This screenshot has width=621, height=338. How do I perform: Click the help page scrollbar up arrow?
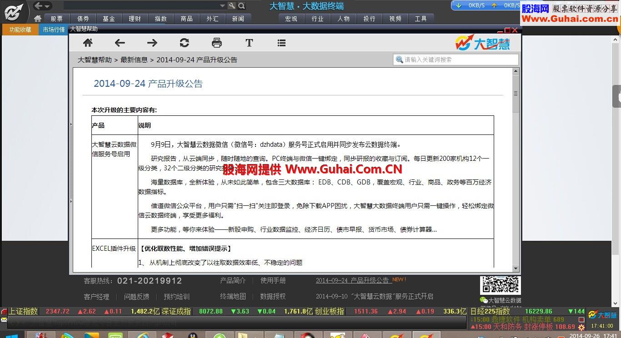click(516, 71)
